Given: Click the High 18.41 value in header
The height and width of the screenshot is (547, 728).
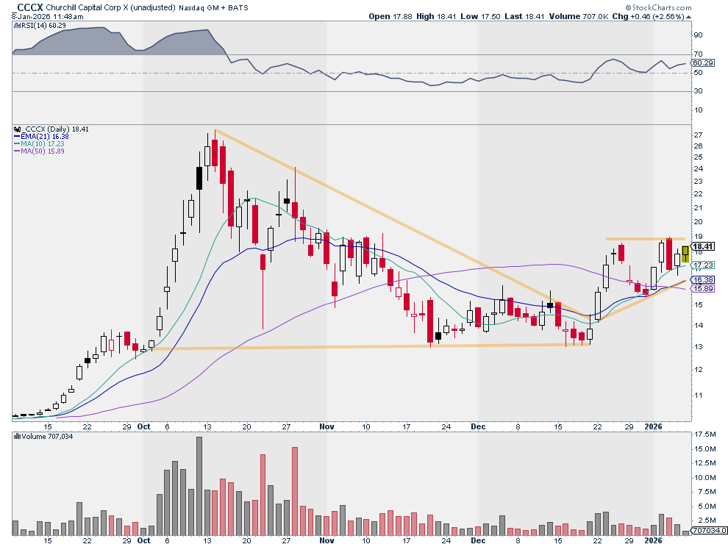Looking at the screenshot, I should tap(436, 16).
